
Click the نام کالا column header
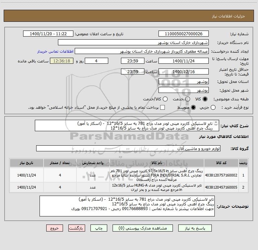(157, 163)
